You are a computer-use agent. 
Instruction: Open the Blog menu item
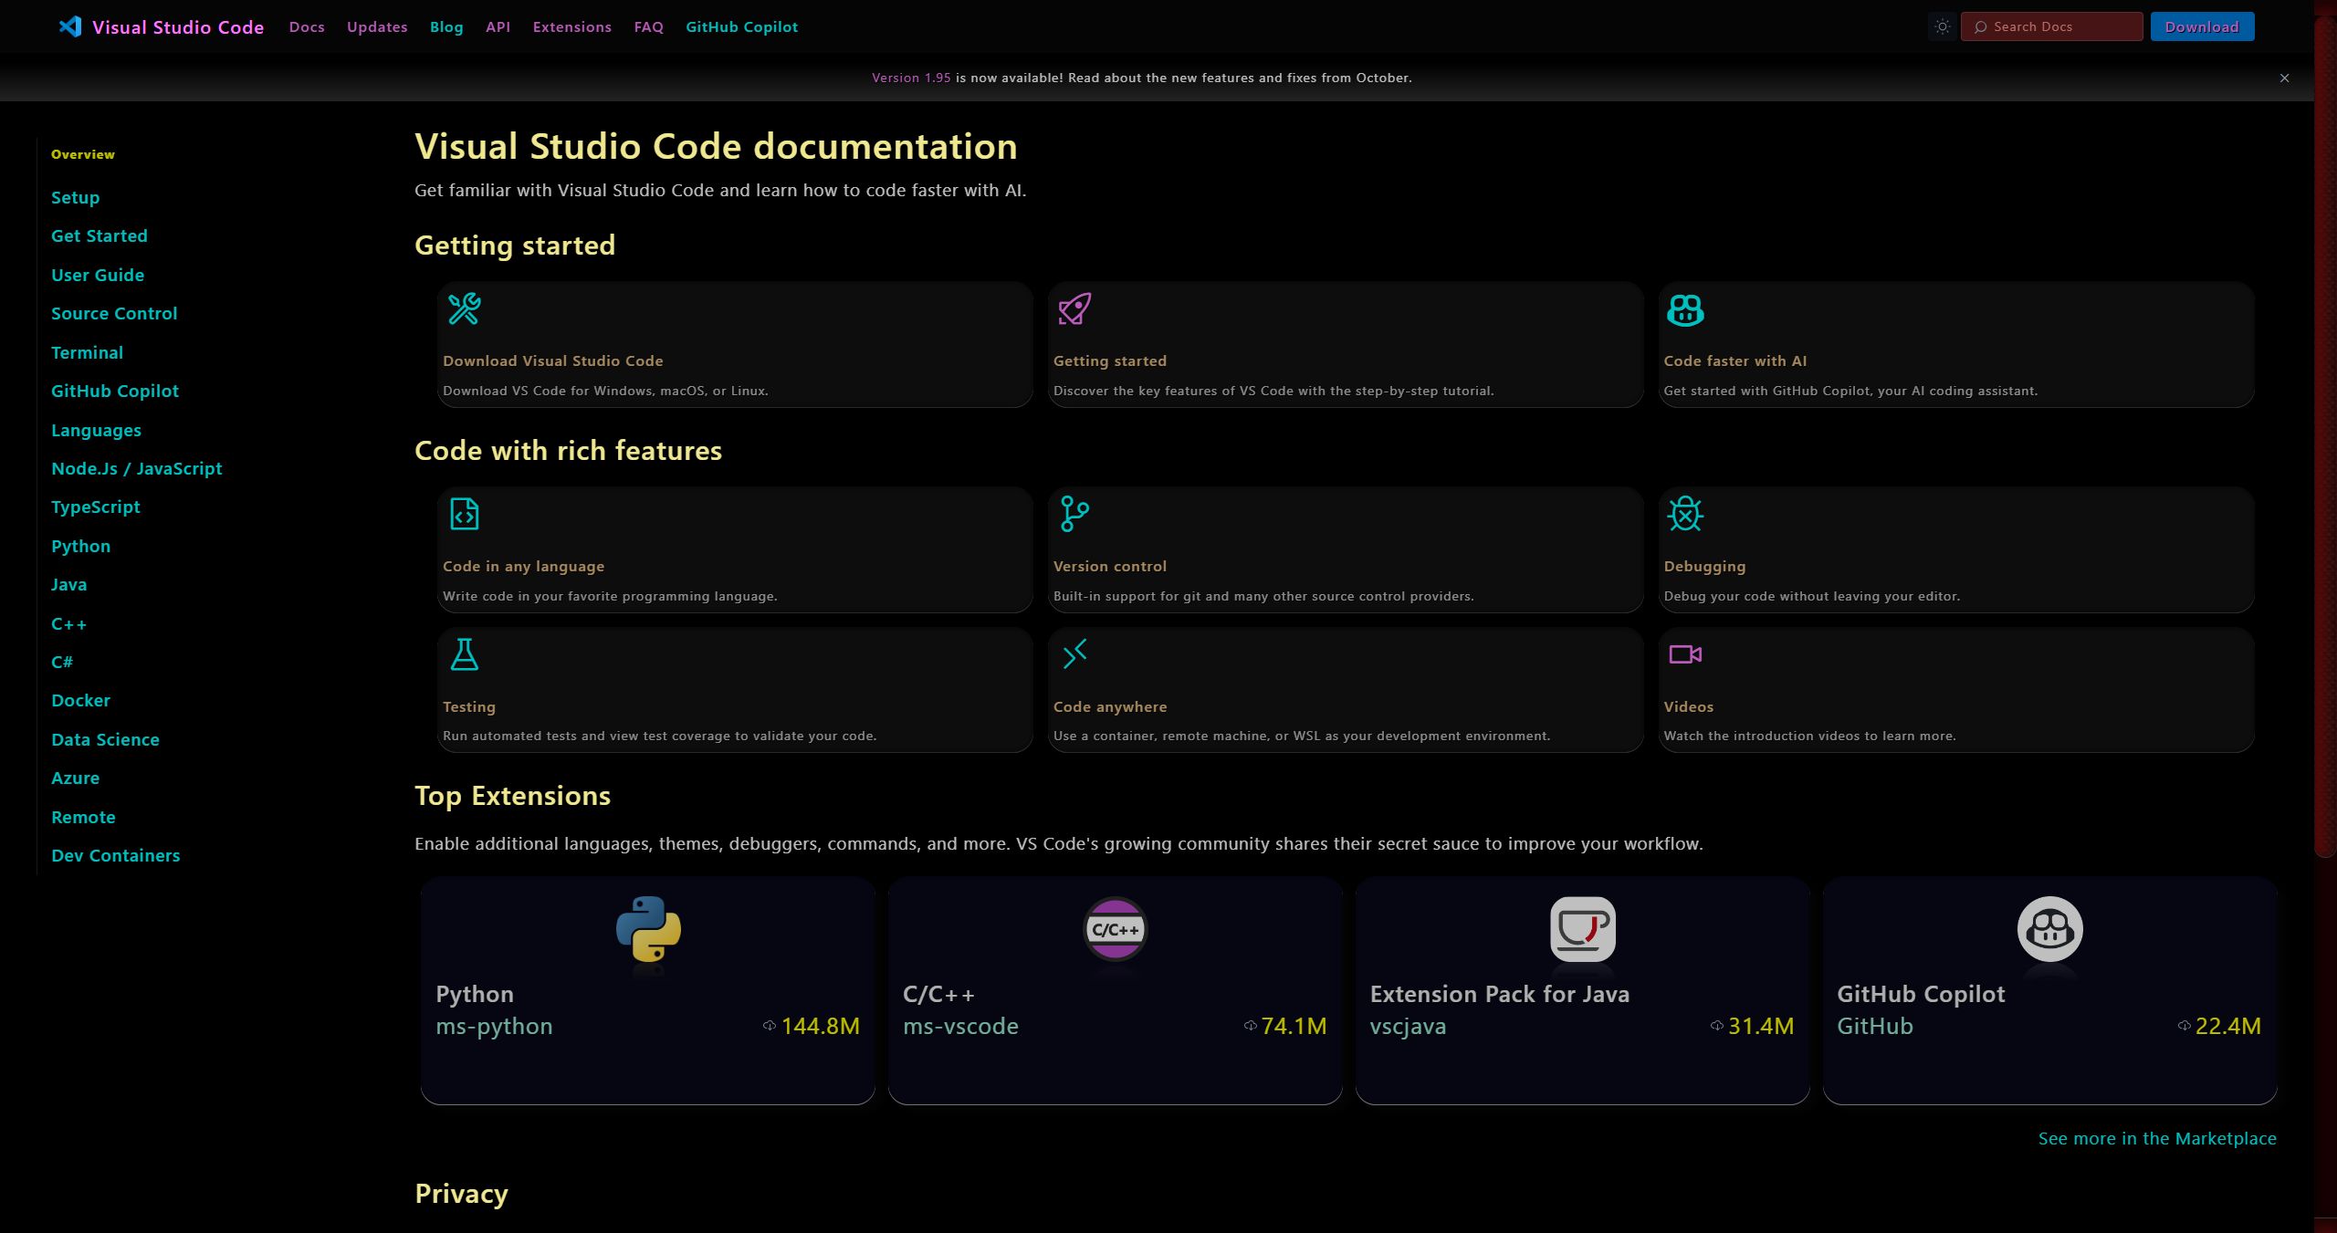pos(446,27)
